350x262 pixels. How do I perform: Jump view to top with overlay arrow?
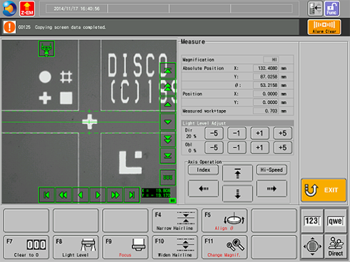[x=168, y=70]
